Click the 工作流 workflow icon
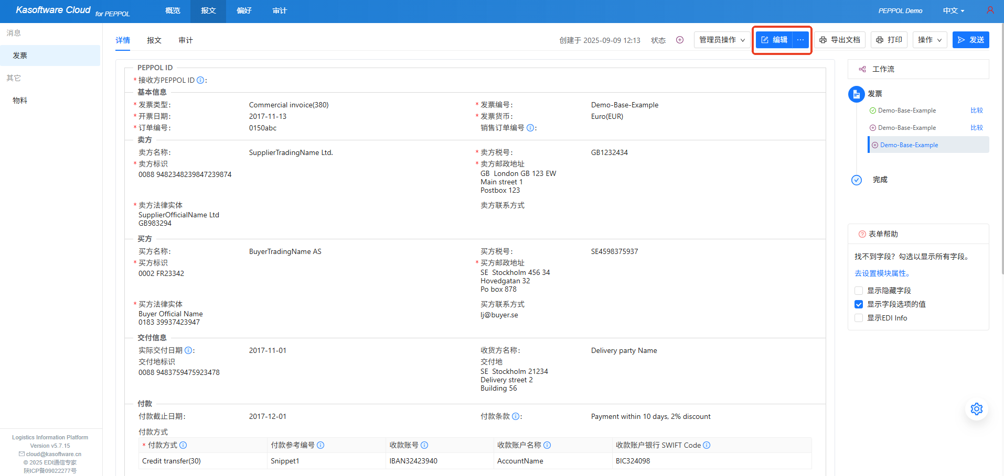Viewport: 1004px width, 476px height. 862,69
